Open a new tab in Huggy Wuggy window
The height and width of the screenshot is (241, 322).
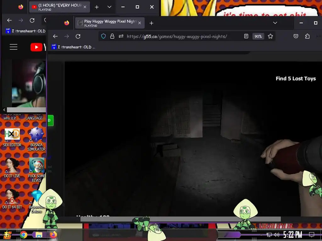click(151, 23)
